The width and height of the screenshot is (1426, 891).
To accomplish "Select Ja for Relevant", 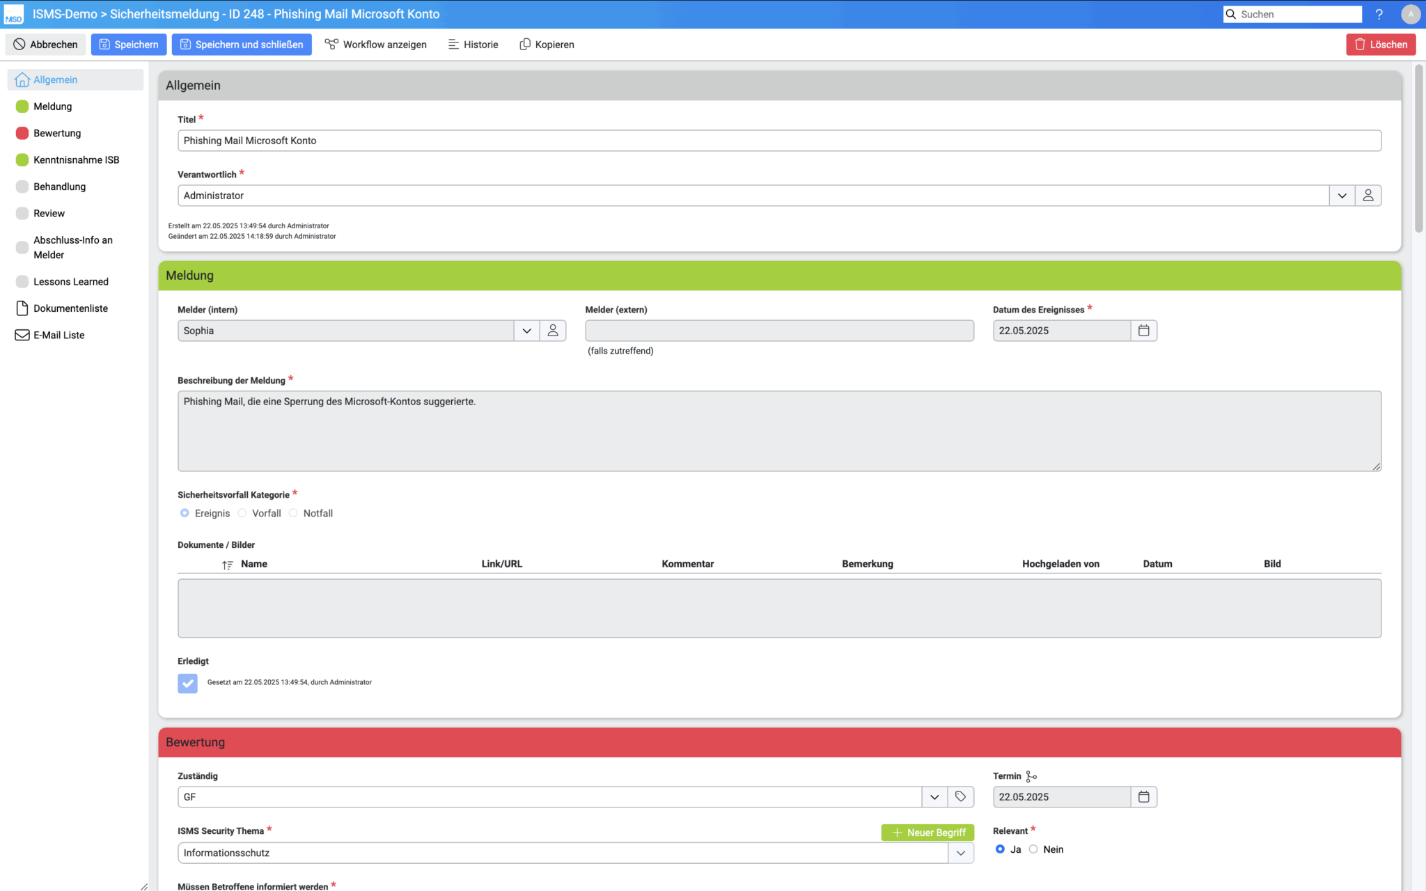I will pos(1000,849).
